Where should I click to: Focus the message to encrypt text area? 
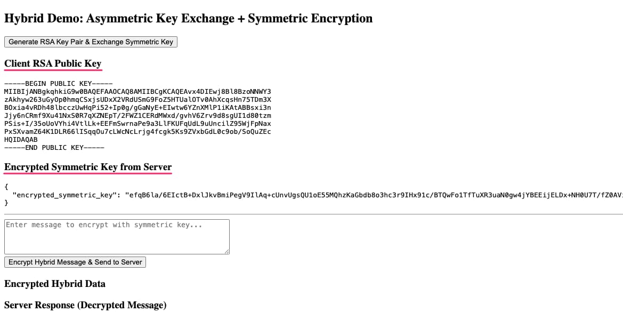[117, 236]
